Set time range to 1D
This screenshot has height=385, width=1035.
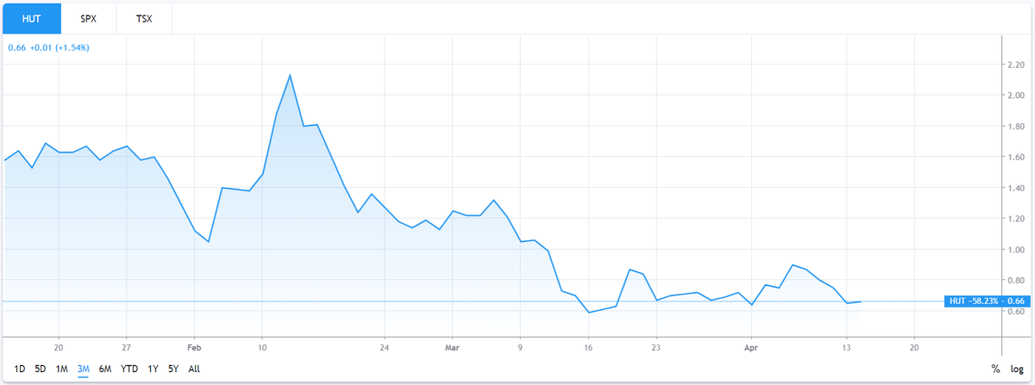point(20,369)
